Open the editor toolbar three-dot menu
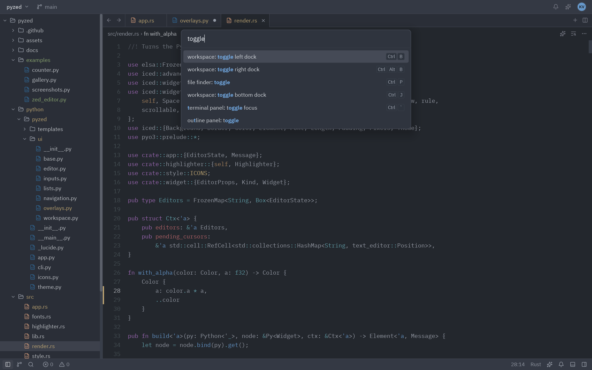Image resolution: width=592 pixels, height=370 pixels. [x=584, y=34]
